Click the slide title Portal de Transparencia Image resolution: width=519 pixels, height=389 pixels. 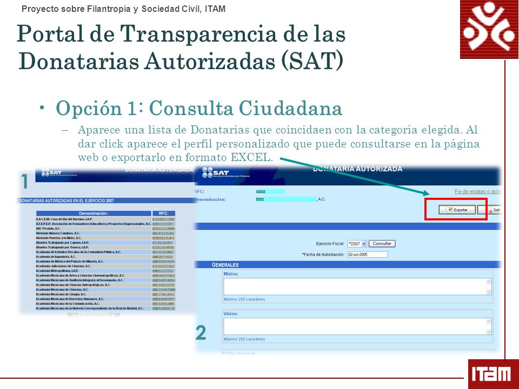(181, 48)
